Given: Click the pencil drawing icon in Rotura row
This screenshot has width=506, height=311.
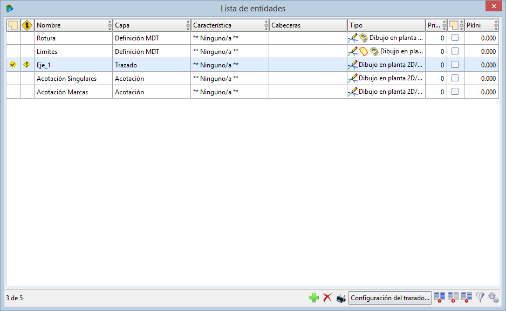Looking at the screenshot, I should coord(353,38).
